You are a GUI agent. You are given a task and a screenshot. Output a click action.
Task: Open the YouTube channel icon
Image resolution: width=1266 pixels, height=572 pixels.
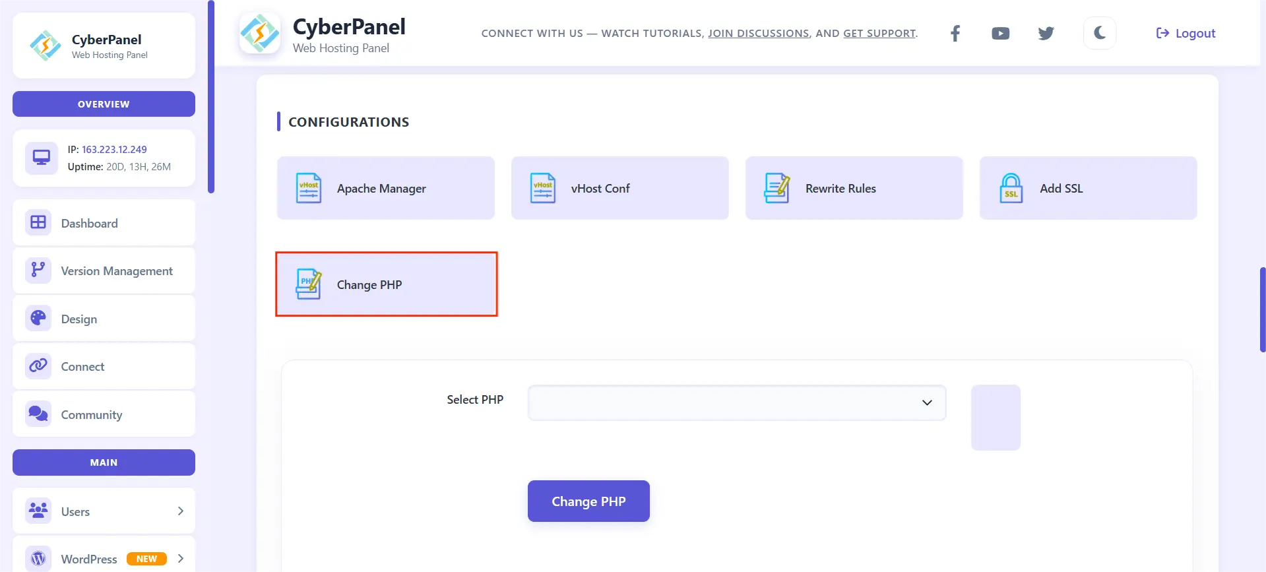[x=1000, y=33]
